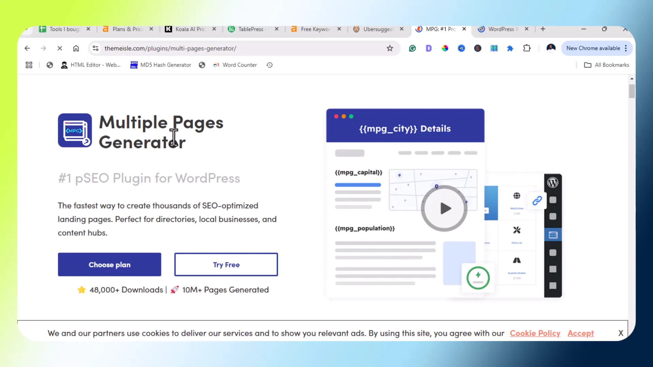
Task: Click the blue chain link icon in illustration
Action: coord(537,200)
